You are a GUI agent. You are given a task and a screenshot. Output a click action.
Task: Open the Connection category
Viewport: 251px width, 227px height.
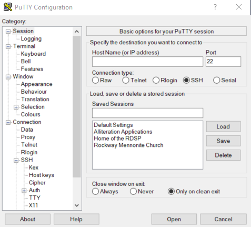[x=27, y=122]
